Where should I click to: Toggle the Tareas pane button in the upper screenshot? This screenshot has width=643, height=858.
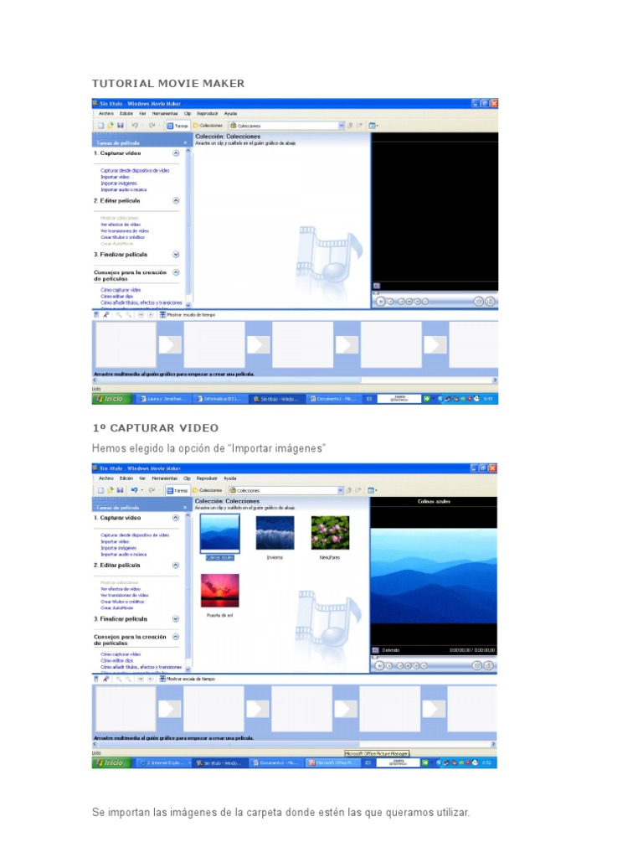(177, 126)
